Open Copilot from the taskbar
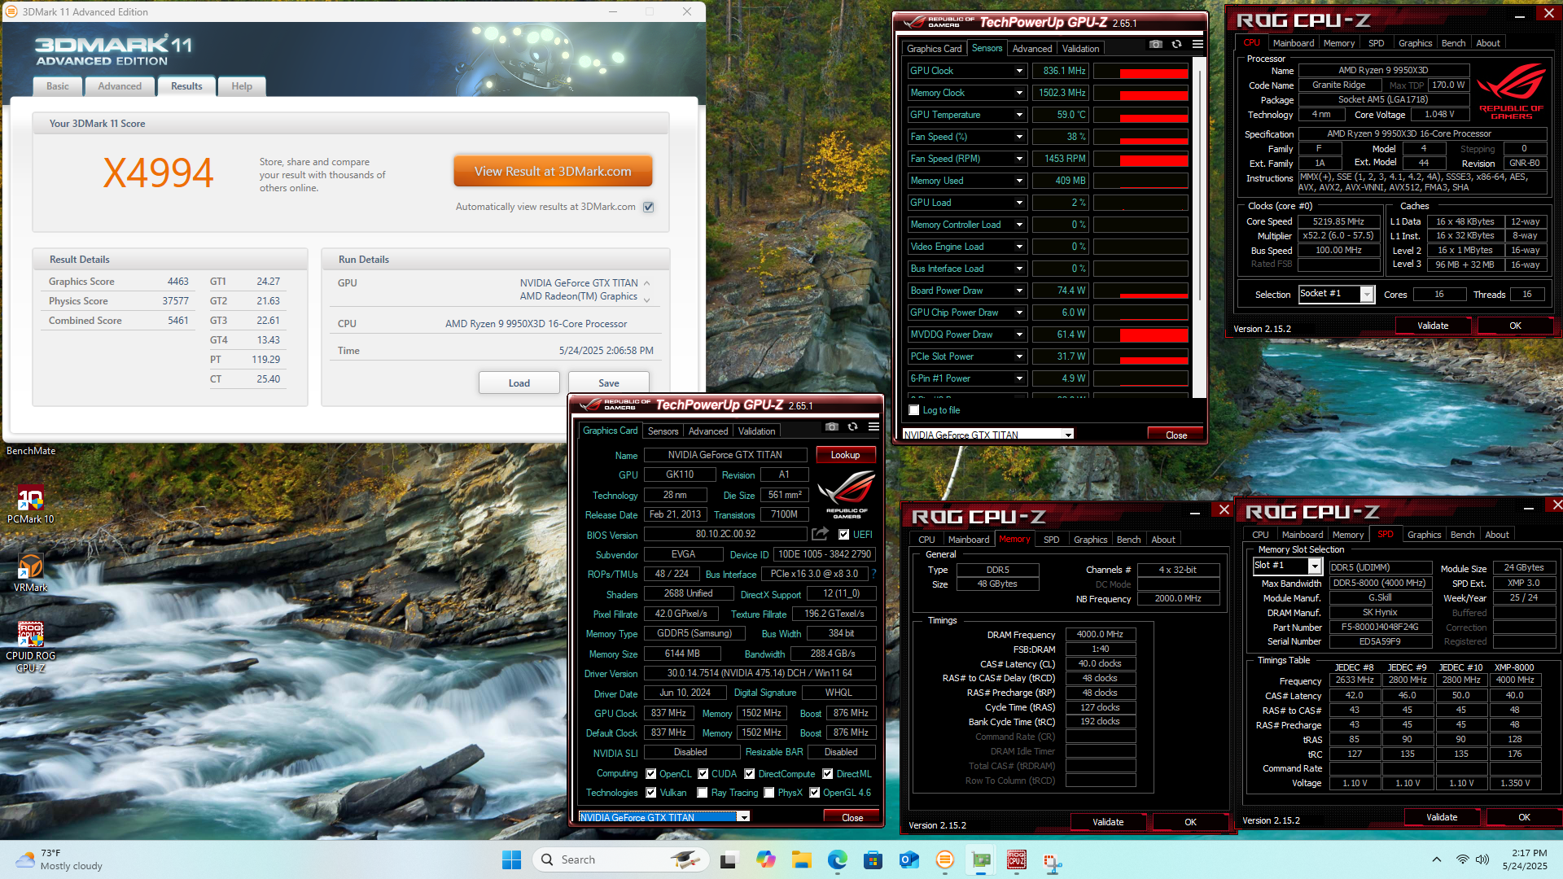This screenshot has width=1563, height=879. point(765,859)
